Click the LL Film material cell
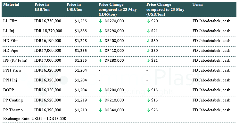The width and height of the screenshot is (239, 125). click(x=10, y=21)
